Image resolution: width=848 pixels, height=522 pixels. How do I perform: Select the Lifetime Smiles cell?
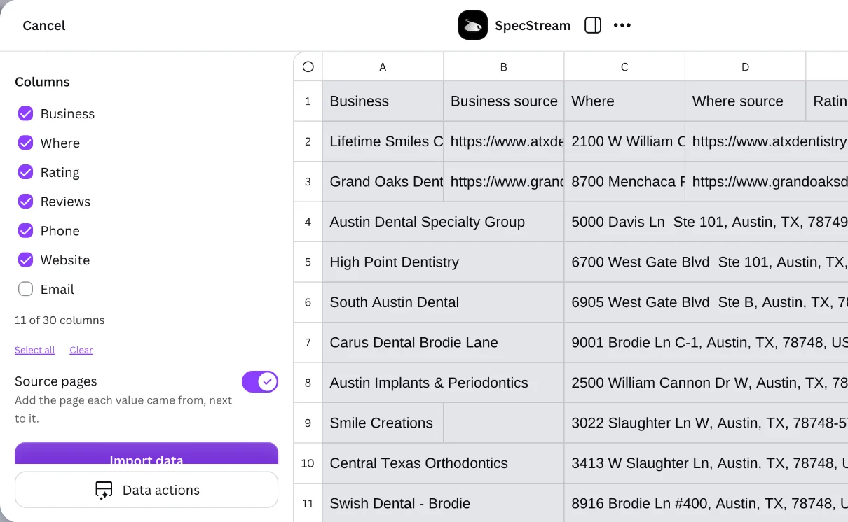tap(383, 141)
